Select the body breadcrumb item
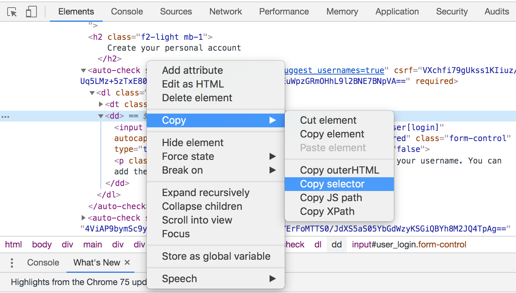The height and width of the screenshot is (293, 516). pyautogui.click(x=42, y=245)
